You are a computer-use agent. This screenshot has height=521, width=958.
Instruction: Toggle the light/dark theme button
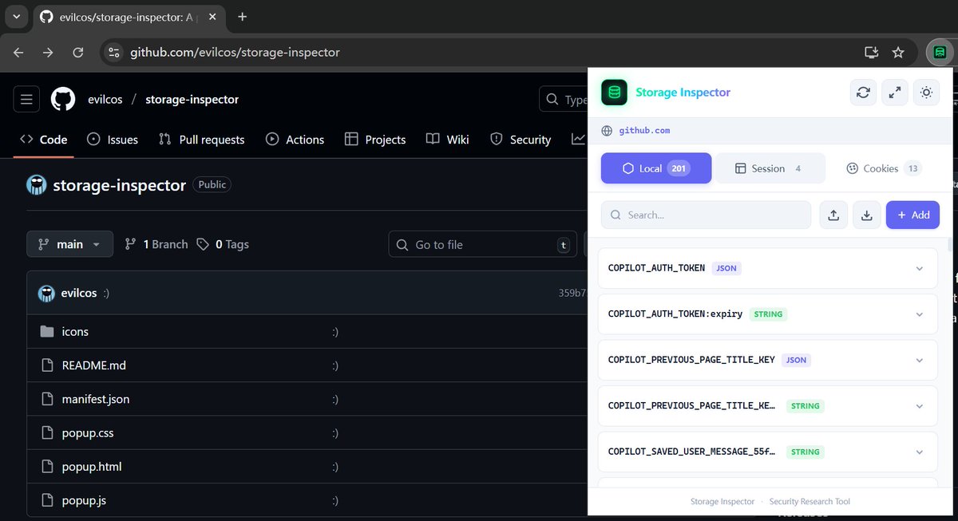926,93
